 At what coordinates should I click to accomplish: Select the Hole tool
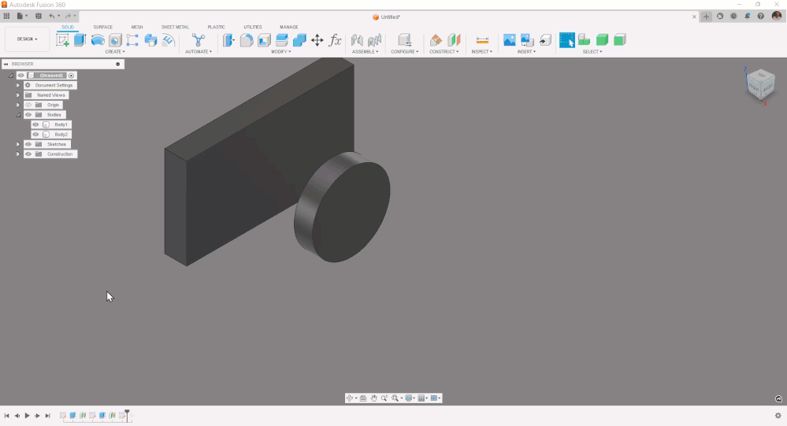point(115,40)
